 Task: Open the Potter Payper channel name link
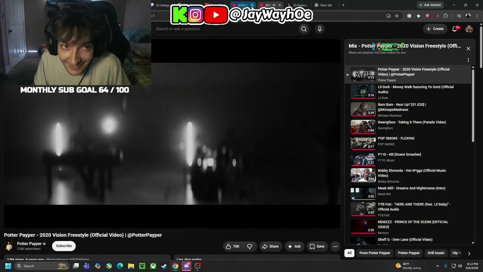[29, 244]
